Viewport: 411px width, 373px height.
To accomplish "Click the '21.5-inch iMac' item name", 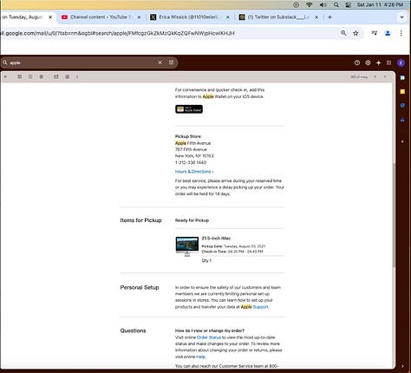I will pos(216,239).
